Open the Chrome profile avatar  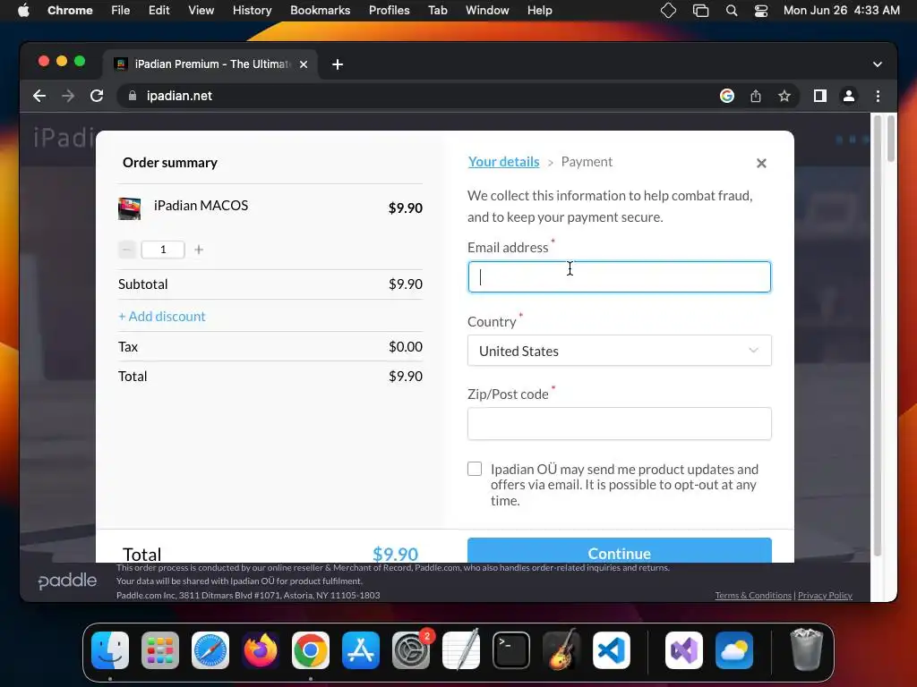click(849, 96)
